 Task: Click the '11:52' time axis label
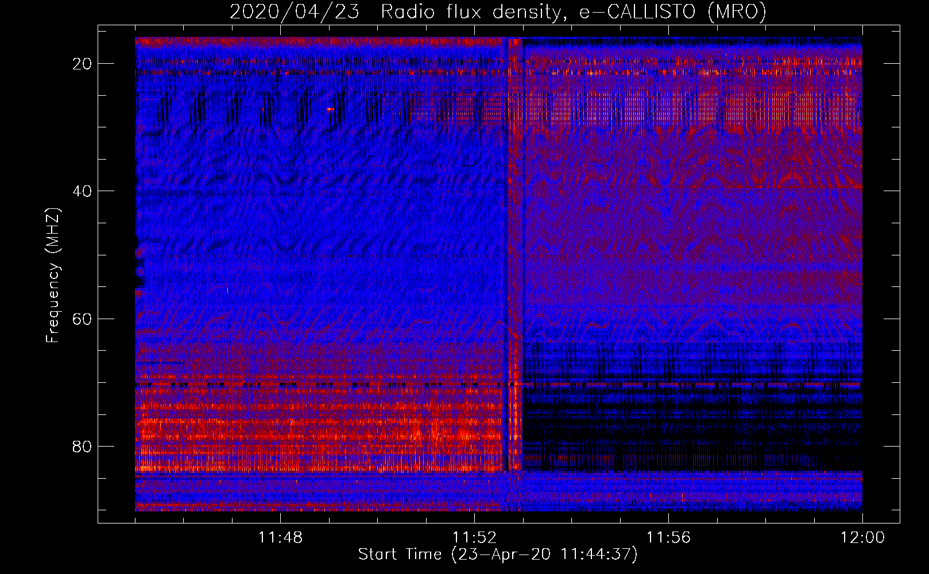click(x=474, y=538)
